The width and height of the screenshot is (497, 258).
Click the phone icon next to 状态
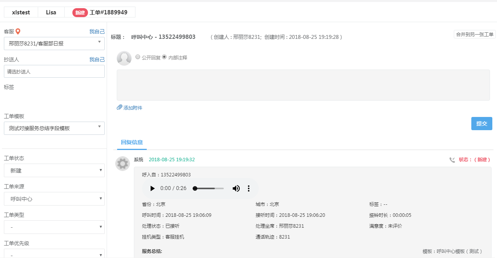pyautogui.click(x=452, y=160)
